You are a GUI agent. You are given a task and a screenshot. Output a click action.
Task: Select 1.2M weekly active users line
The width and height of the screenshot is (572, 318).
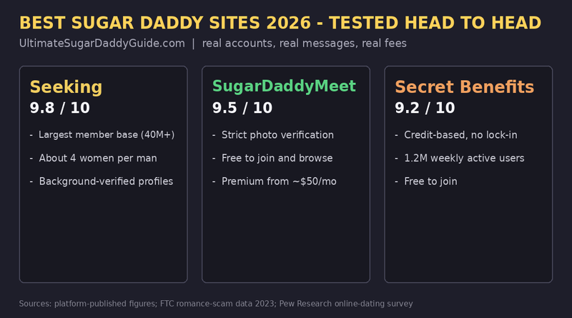point(464,158)
